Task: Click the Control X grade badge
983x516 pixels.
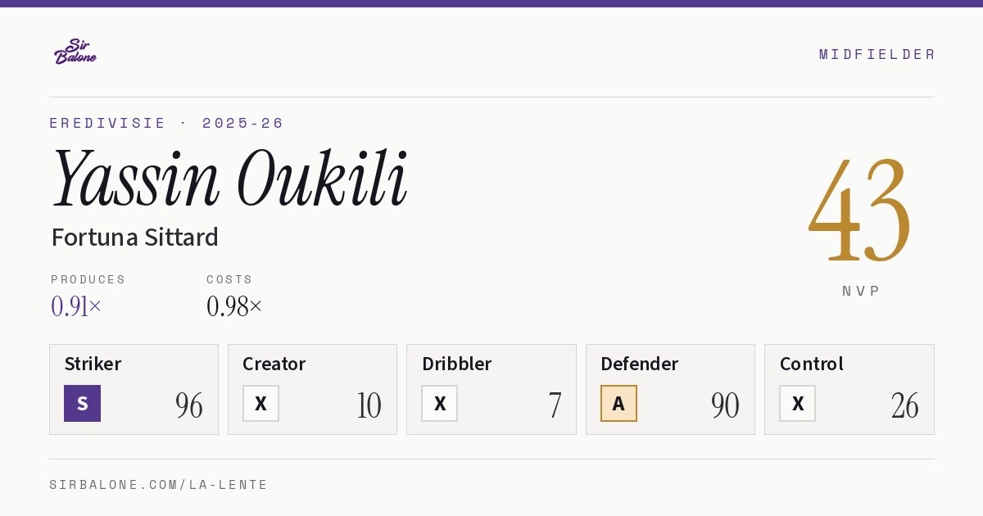Action: [797, 403]
